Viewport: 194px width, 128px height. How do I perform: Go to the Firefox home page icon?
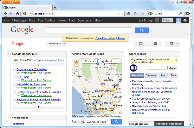coord(17,14)
